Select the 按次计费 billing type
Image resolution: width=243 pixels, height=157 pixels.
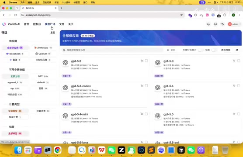coord(15,117)
